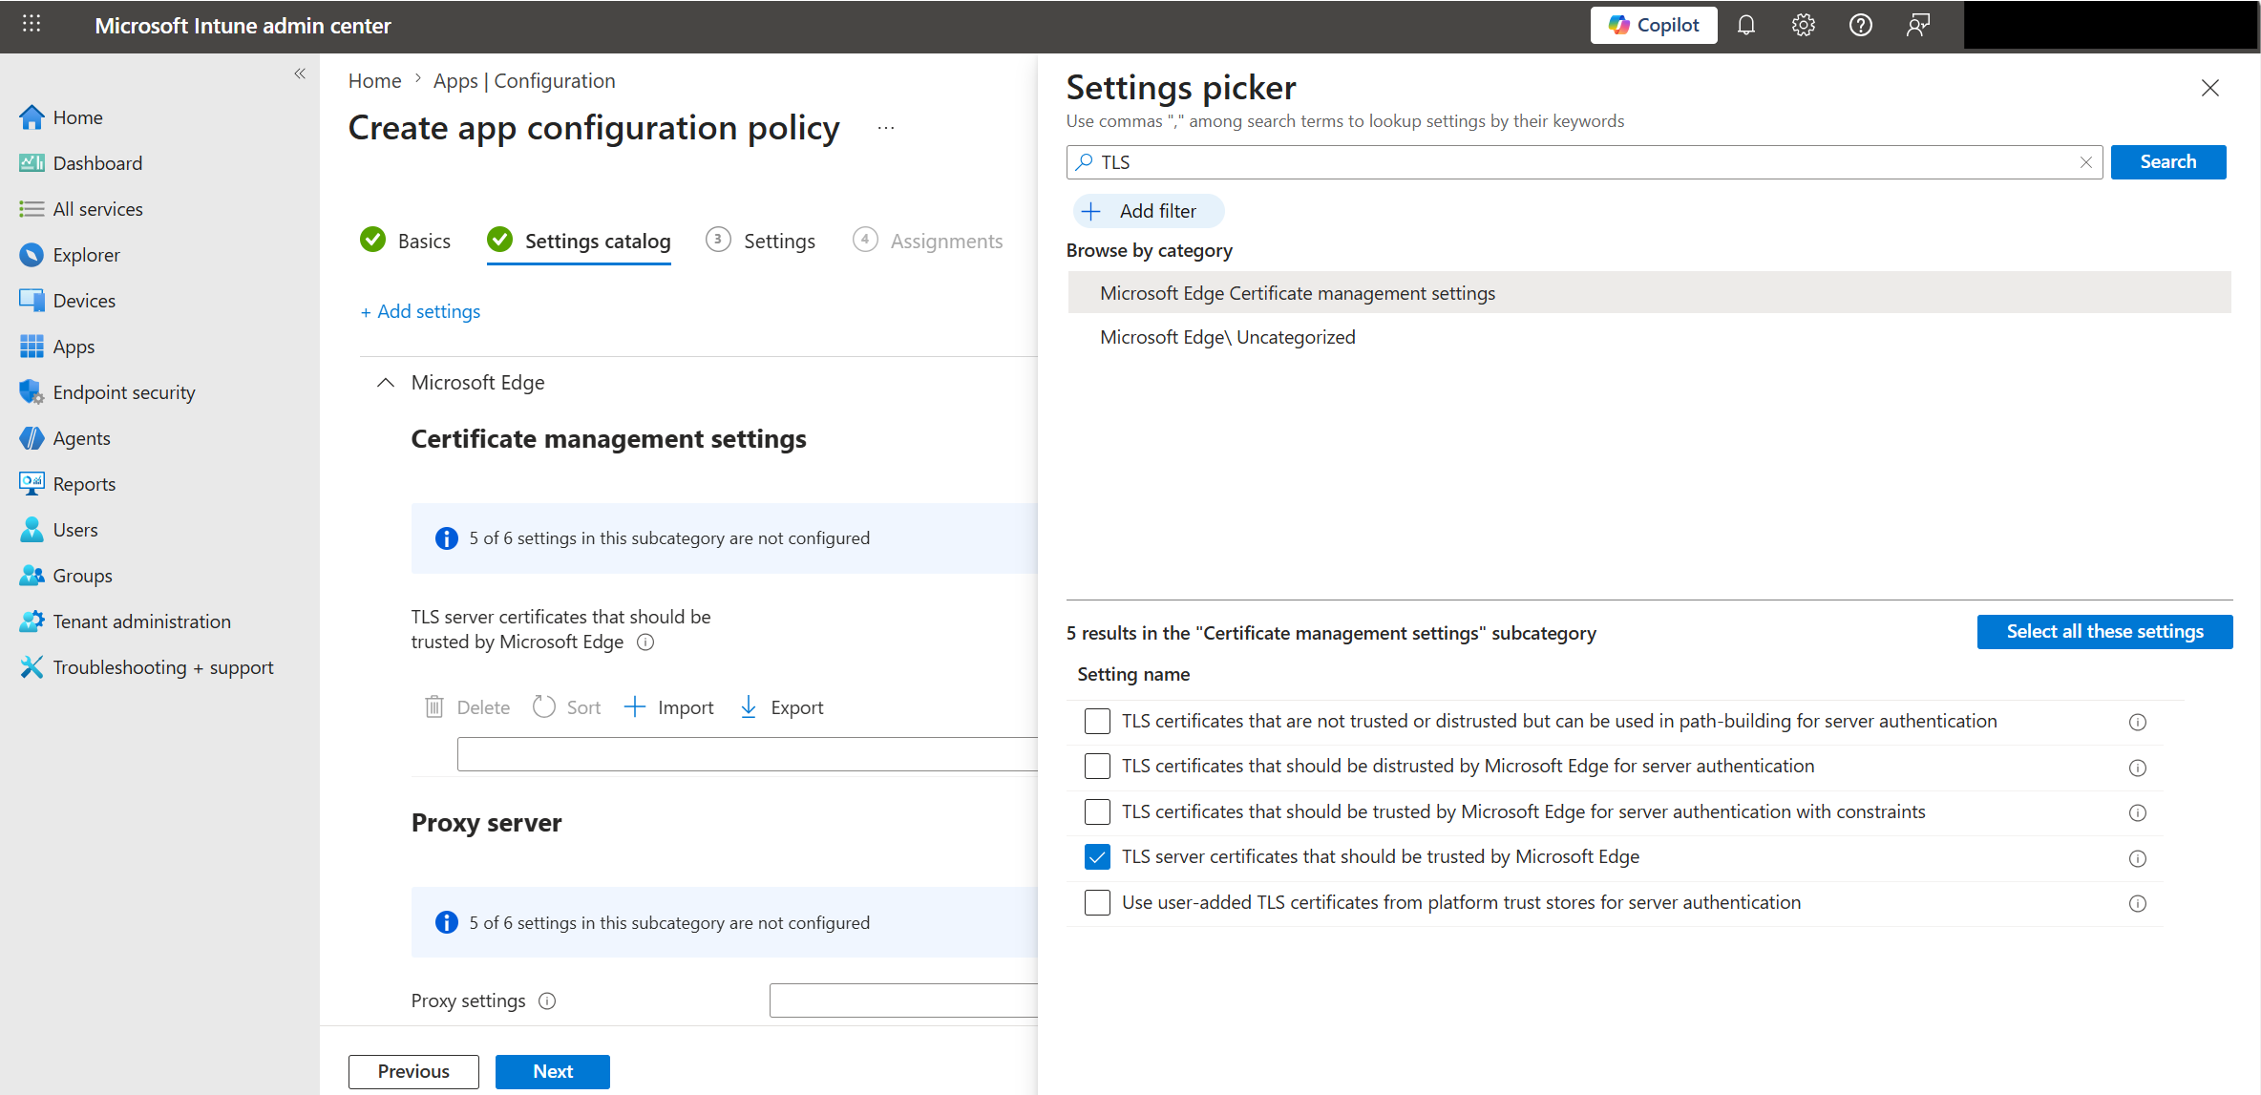This screenshot has height=1095, width=2261.
Task: Show info for TLS server certificates row
Action: (2138, 859)
